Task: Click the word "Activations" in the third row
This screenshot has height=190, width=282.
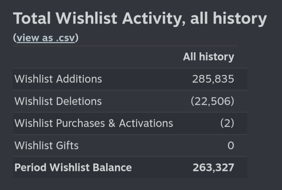Action: pyautogui.click(x=146, y=123)
